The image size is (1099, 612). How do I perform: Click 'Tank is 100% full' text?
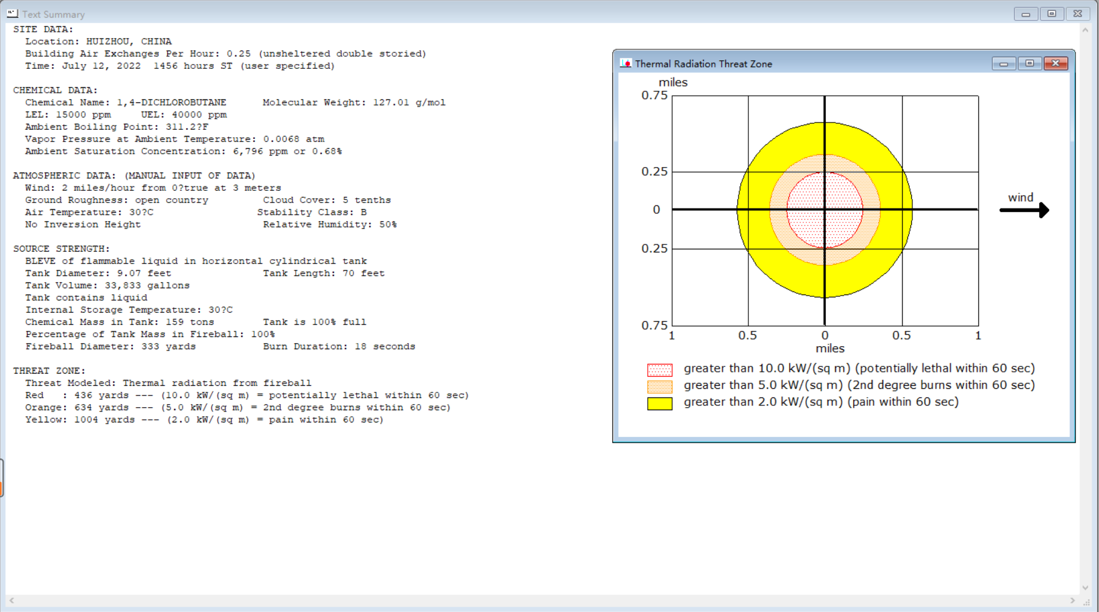coord(315,322)
